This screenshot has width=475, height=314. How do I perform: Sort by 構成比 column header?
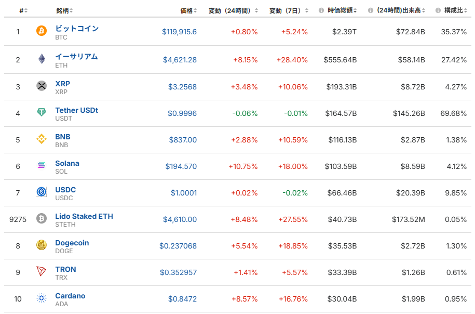(x=456, y=10)
